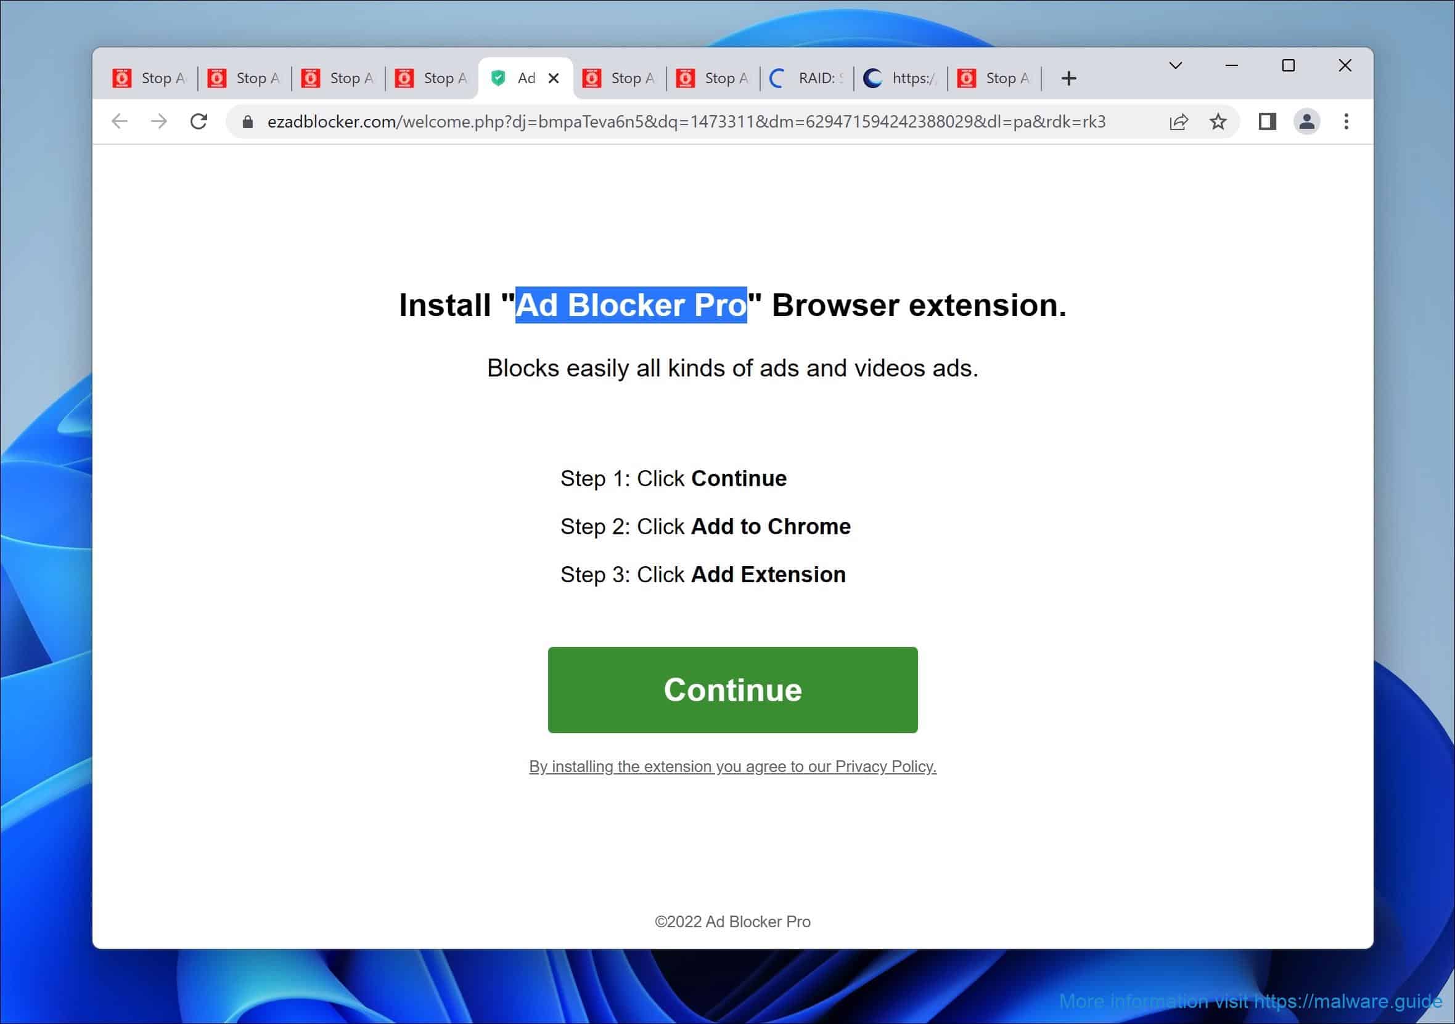
Task: Go back using the browser back arrow
Action: click(119, 121)
